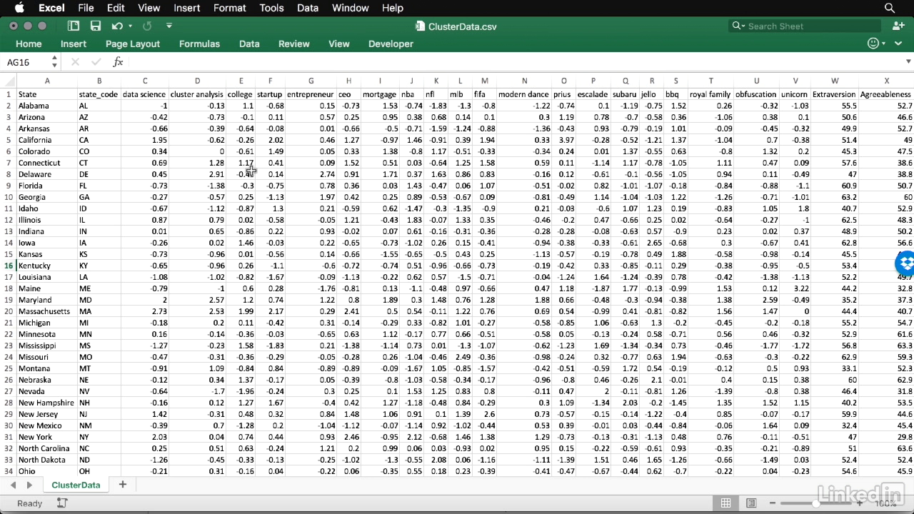Open the Format menu in menu bar

click(229, 8)
